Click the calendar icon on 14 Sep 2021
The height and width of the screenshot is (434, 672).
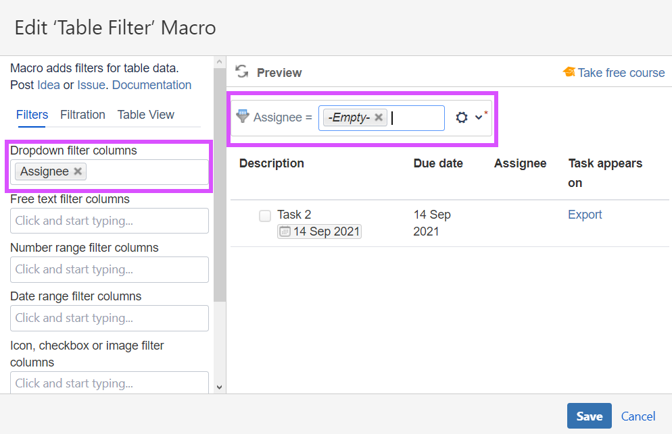pyautogui.click(x=285, y=232)
